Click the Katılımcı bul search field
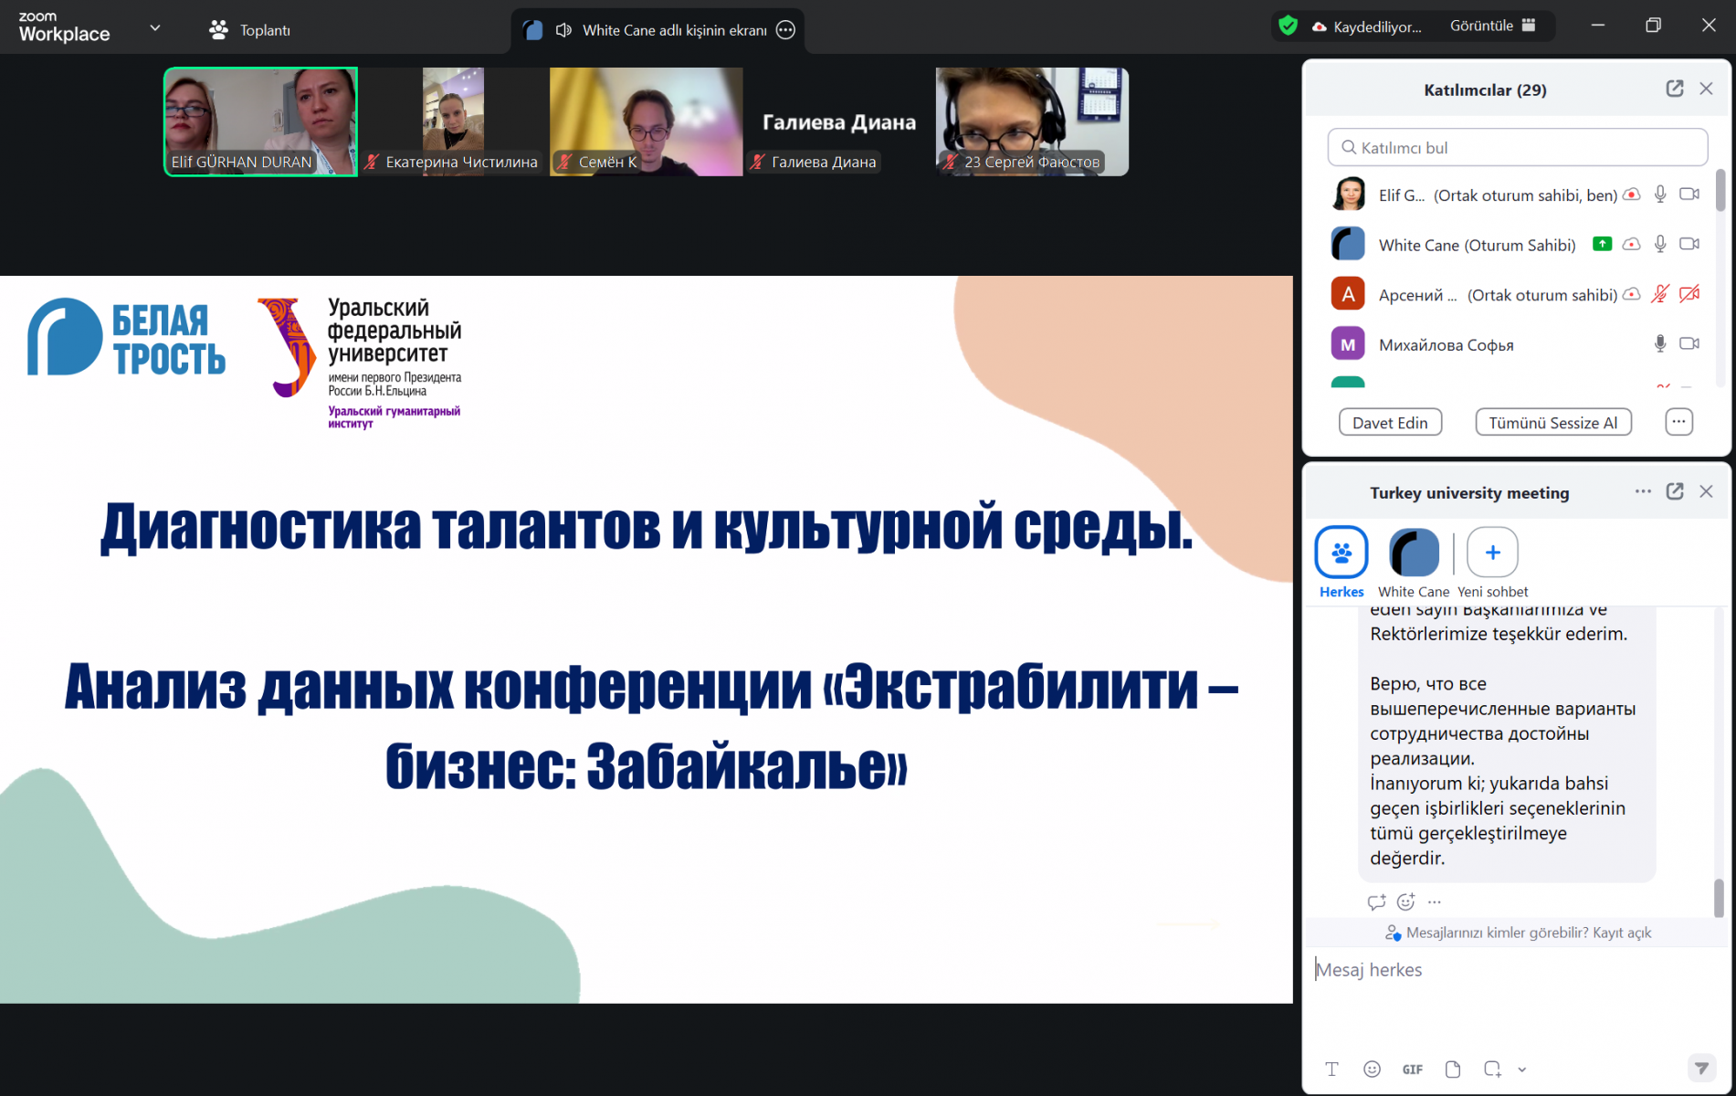This screenshot has height=1096, width=1736. pos(1517,147)
